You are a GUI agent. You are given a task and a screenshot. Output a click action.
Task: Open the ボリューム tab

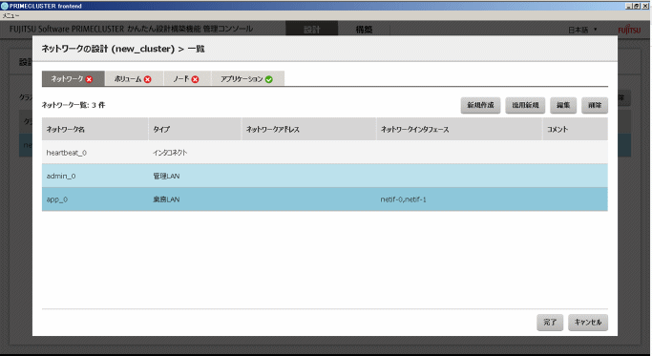coord(134,78)
